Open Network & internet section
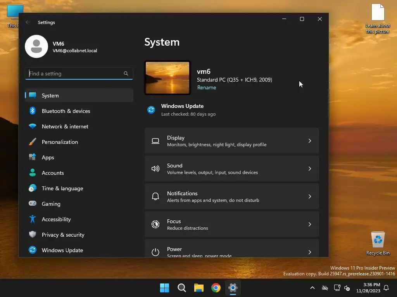The width and height of the screenshot is (397, 297). tap(79, 126)
